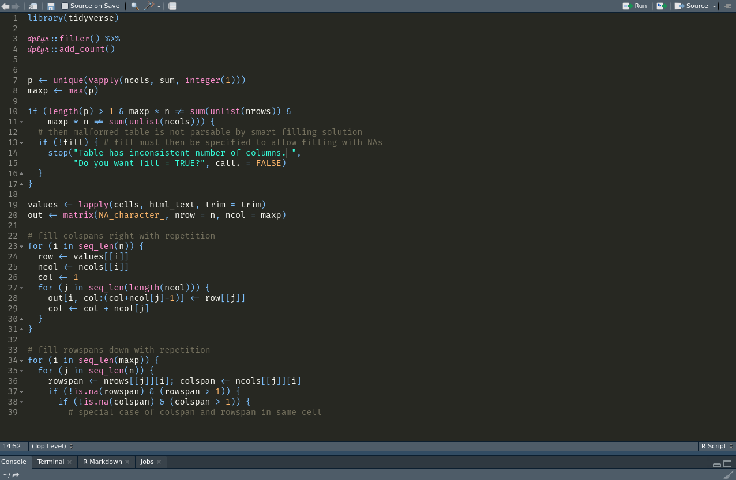The height and width of the screenshot is (480, 736).
Task: Save the current R script
Action: tap(51, 6)
